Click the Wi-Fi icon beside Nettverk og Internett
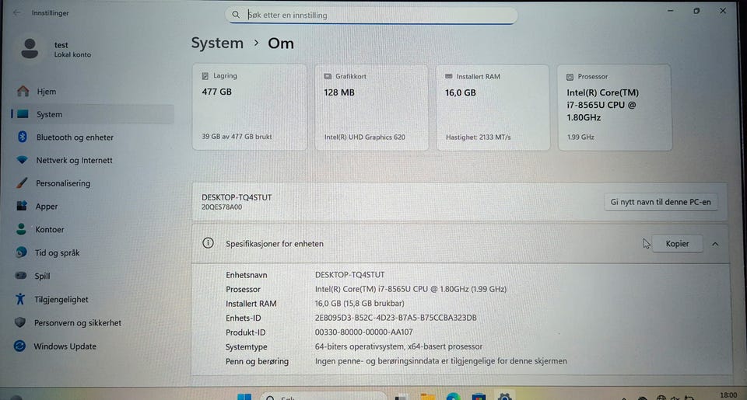The image size is (747, 400). coord(22,160)
